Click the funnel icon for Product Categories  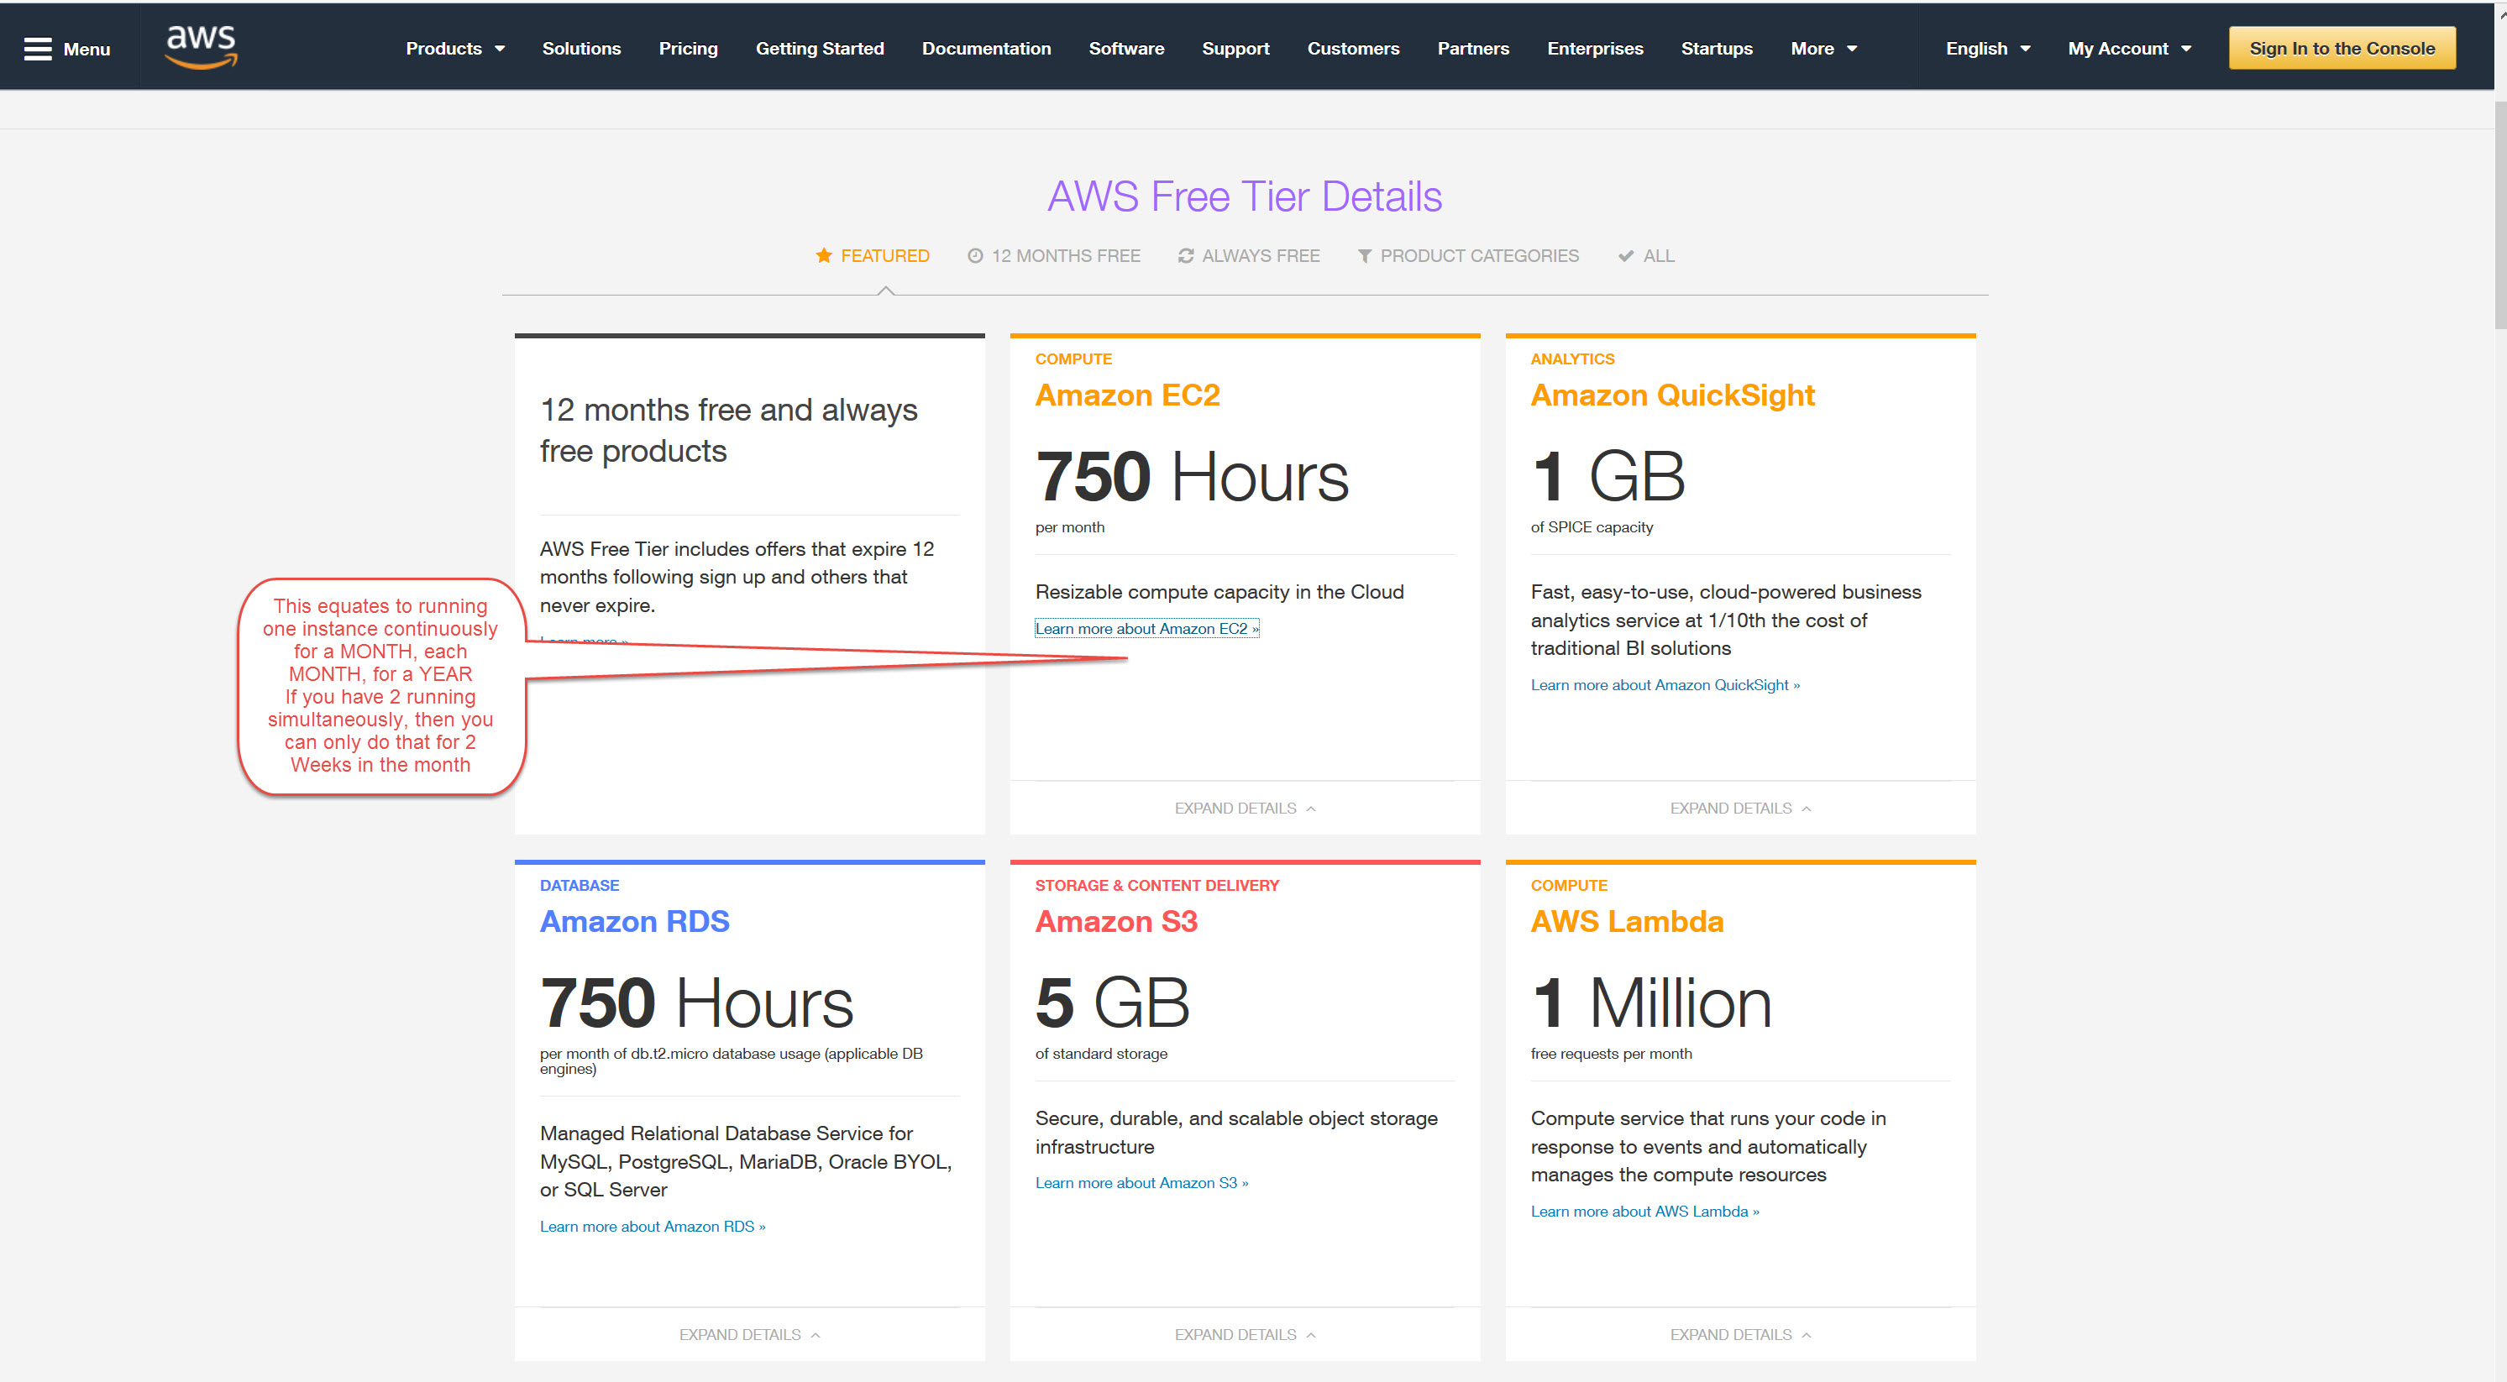click(x=1365, y=256)
